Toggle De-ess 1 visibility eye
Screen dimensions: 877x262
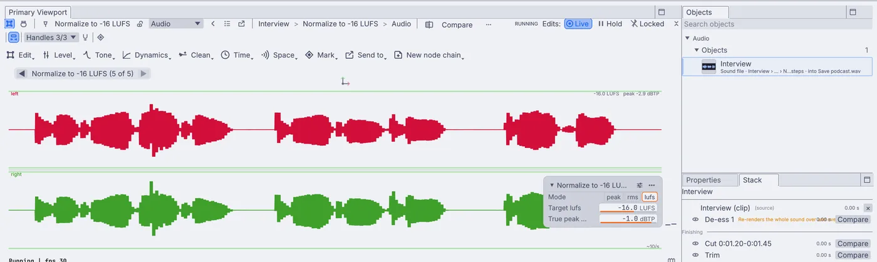[x=695, y=219]
